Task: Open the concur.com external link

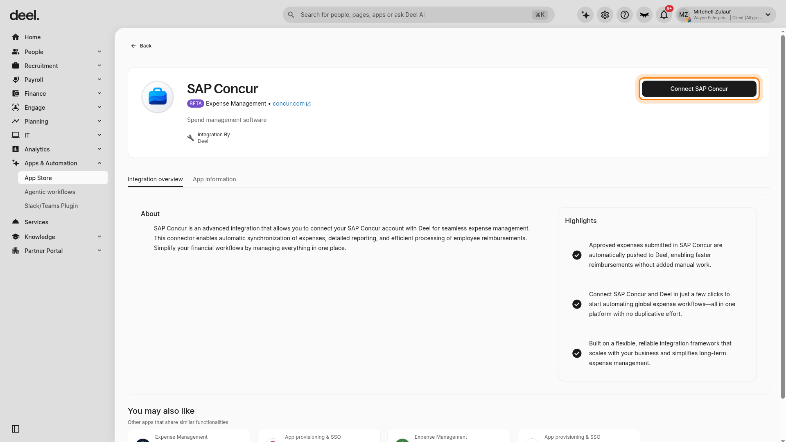Action: pos(291,104)
